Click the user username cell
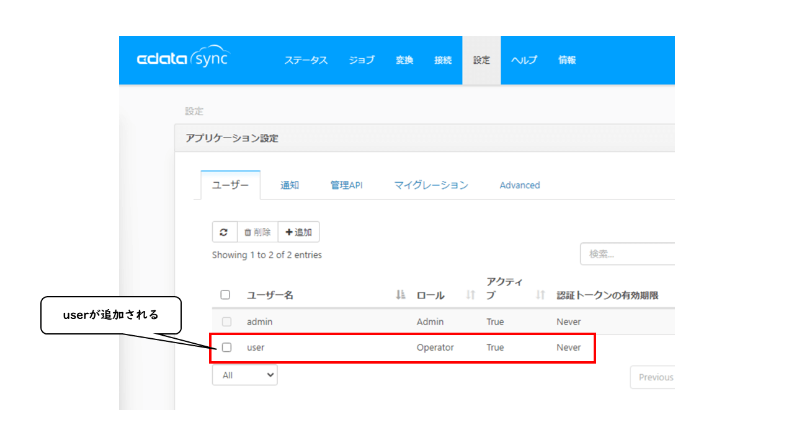This screenshot has height=446, width=794. point(256,348)
